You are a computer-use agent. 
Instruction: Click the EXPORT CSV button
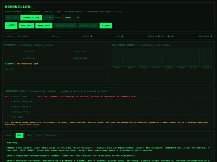click(88, 26)
